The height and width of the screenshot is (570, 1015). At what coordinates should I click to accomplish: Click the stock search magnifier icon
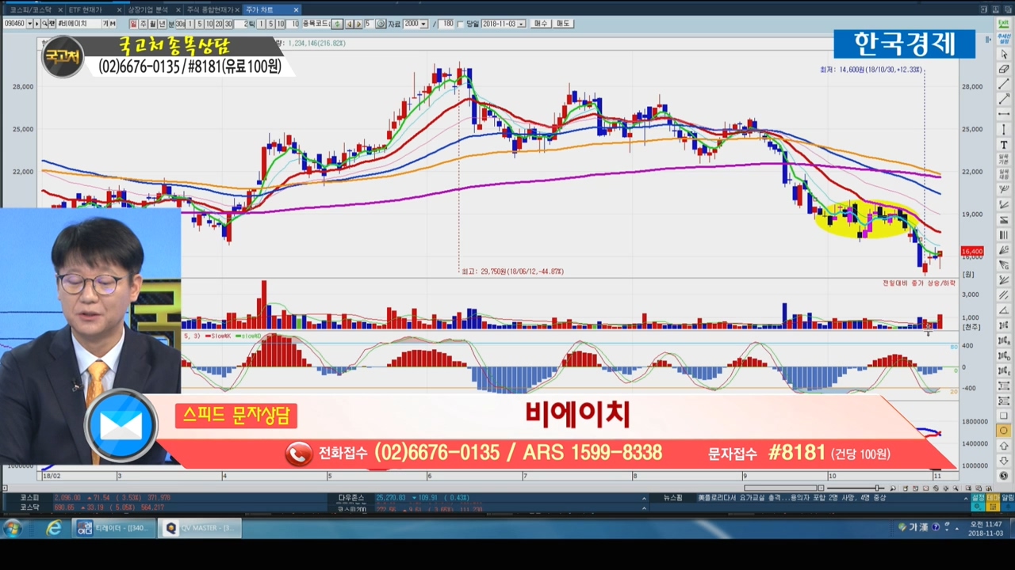pyautogui.click(x=43, y=24)
